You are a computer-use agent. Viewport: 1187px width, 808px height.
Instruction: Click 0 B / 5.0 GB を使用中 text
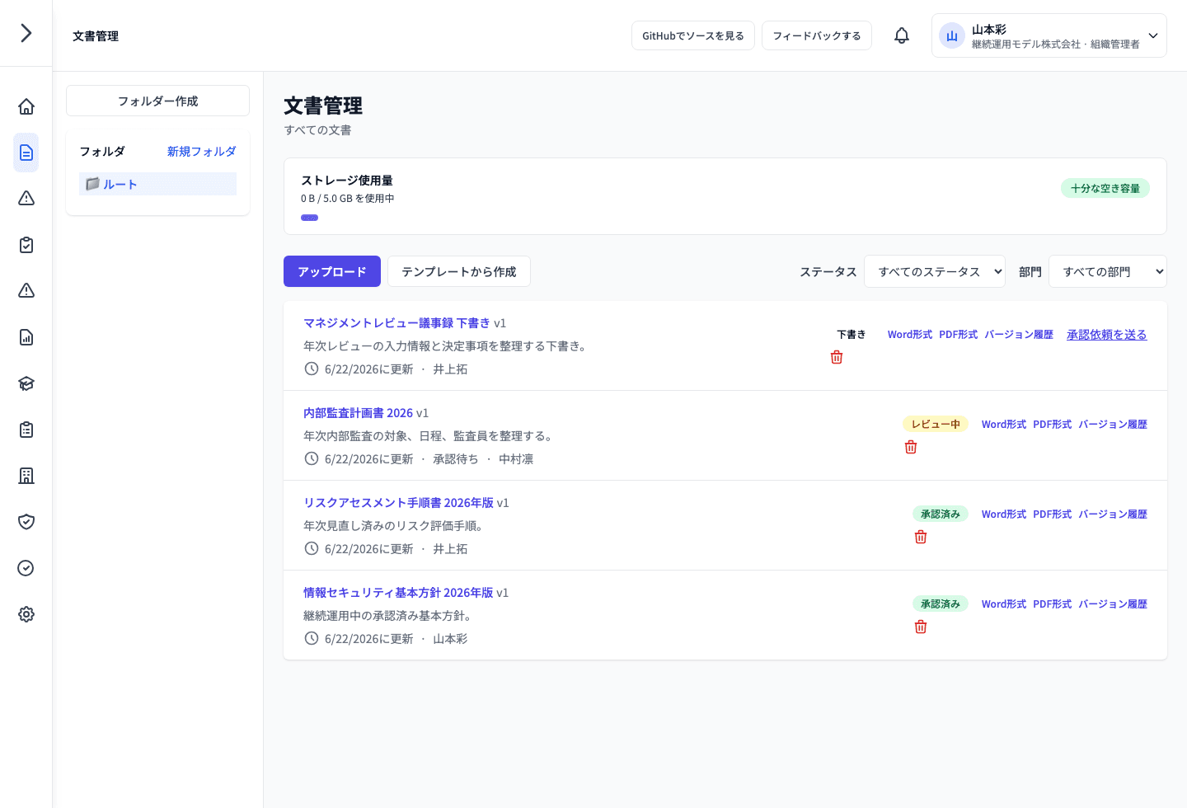(x=348, y=199)
